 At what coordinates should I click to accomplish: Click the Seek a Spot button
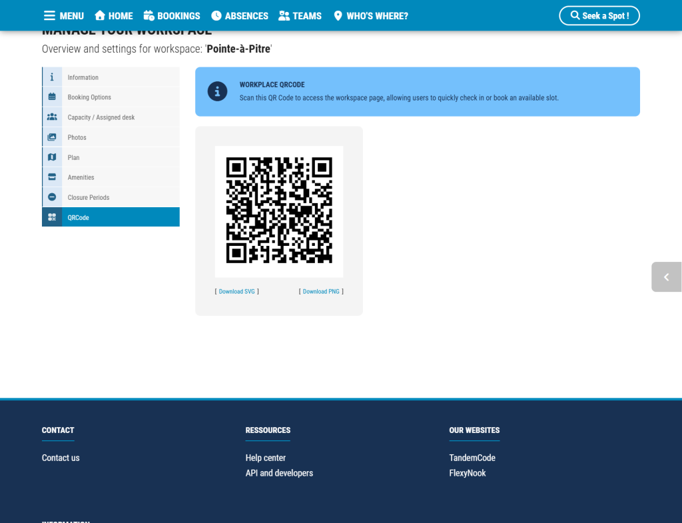(599, 16)
